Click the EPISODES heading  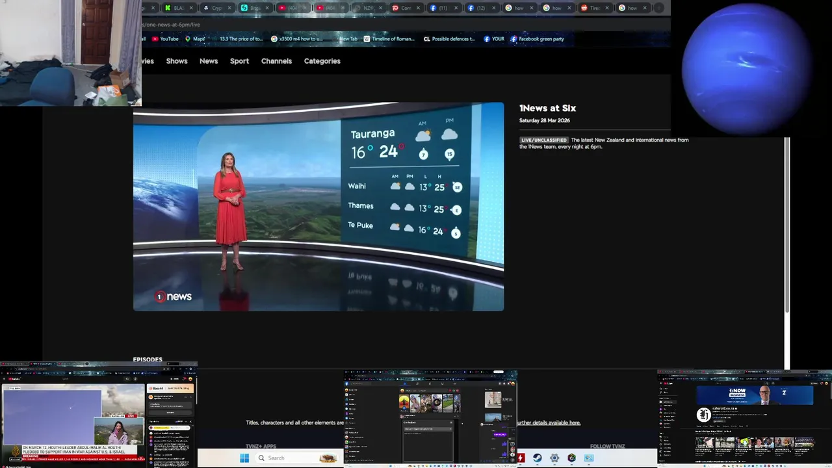point(148,359)
